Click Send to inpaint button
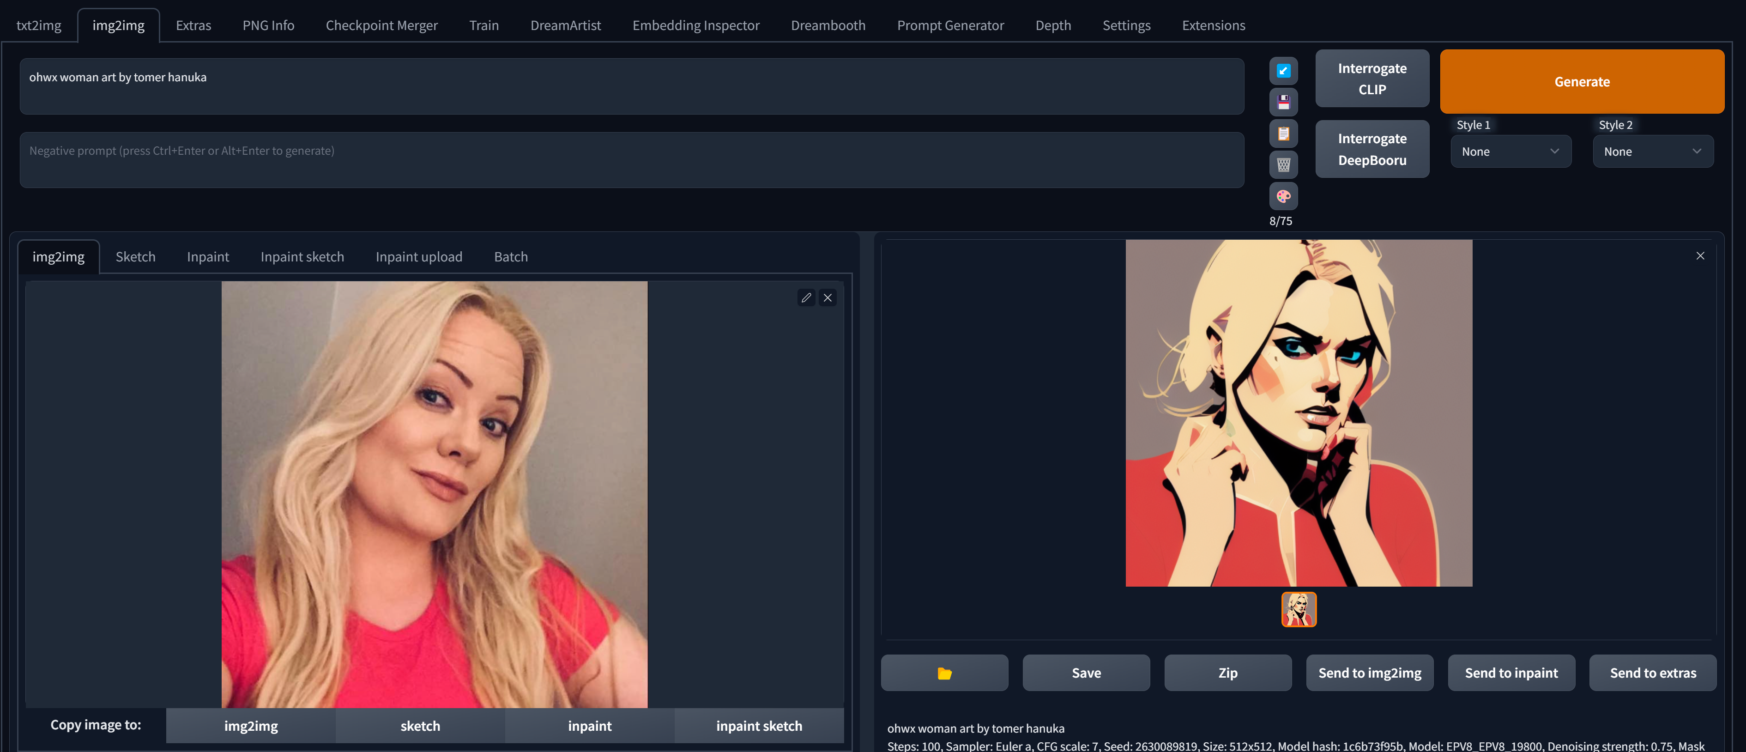This screenshot has height=752, width=1746. click(1511, 673)
